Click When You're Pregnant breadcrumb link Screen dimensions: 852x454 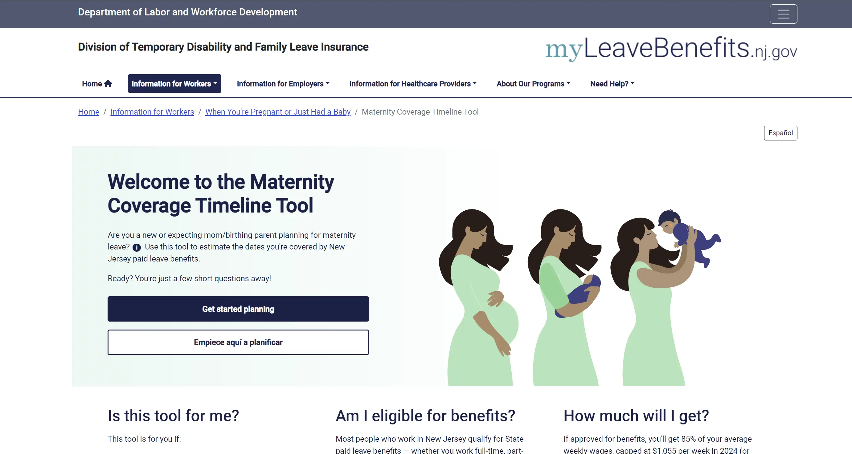(x=277, y=111)
